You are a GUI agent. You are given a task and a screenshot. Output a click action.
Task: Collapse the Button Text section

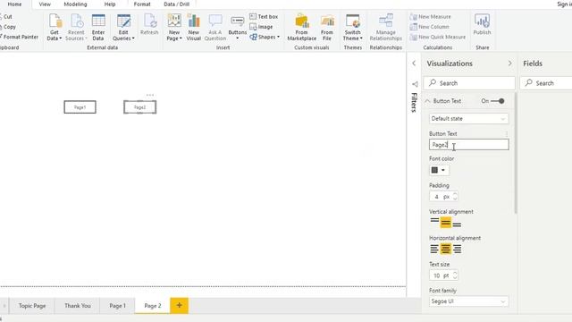[x=427, y=101]
